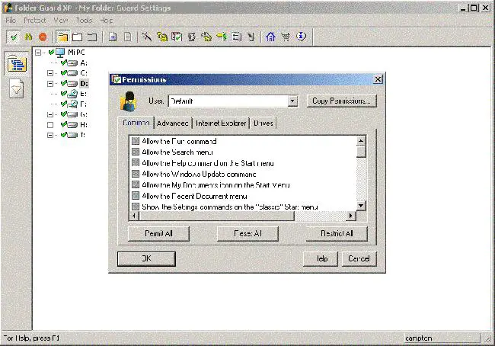Click the Copy Permissions button

pos(342,101)
